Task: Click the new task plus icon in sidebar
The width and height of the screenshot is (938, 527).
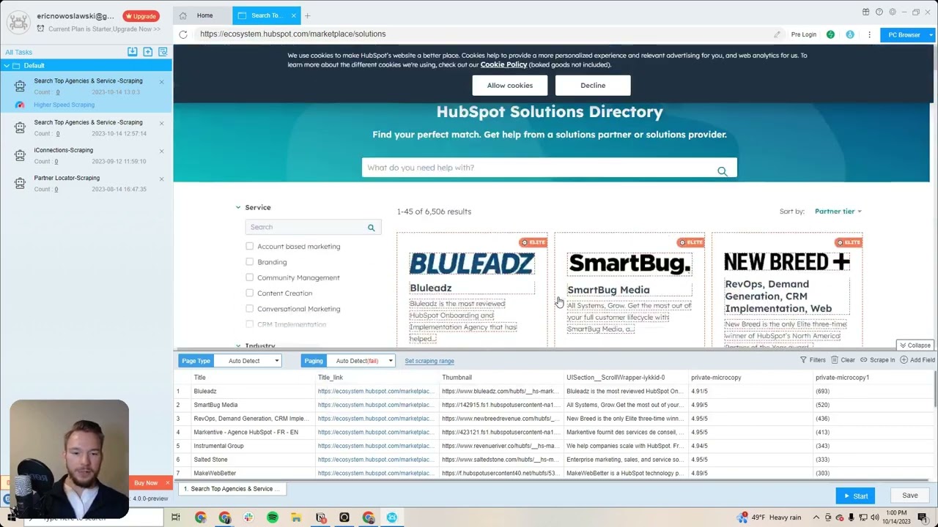Action: point(148,52)
